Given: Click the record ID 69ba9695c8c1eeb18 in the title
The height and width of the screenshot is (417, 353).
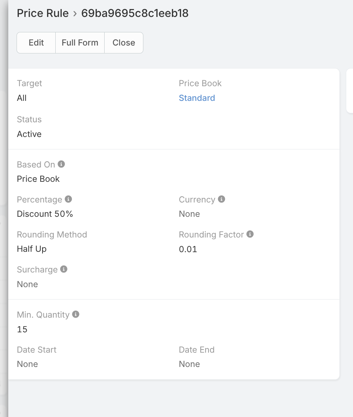Looking at the screenshot, I should [x=135, y=14].
